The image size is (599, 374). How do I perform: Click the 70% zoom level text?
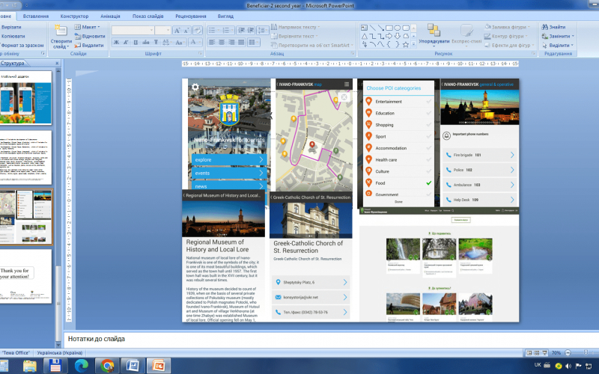[556, 353]
